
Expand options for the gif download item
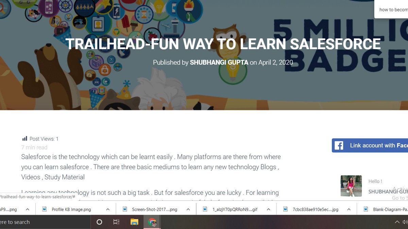tap(268, 209)
